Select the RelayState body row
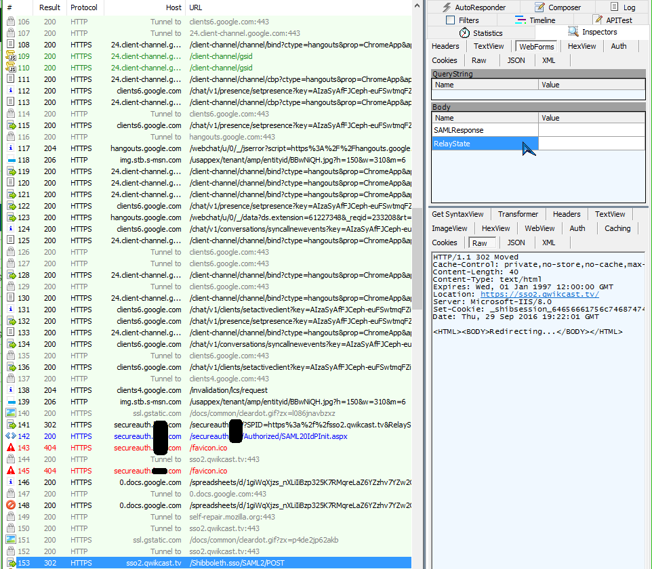Viewport: 652px width, 569px height. [x=538, y=144]
